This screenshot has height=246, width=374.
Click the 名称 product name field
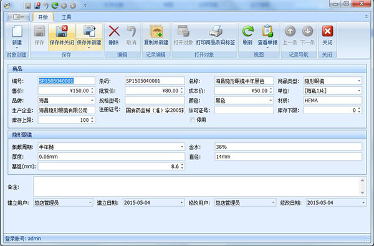244,81
